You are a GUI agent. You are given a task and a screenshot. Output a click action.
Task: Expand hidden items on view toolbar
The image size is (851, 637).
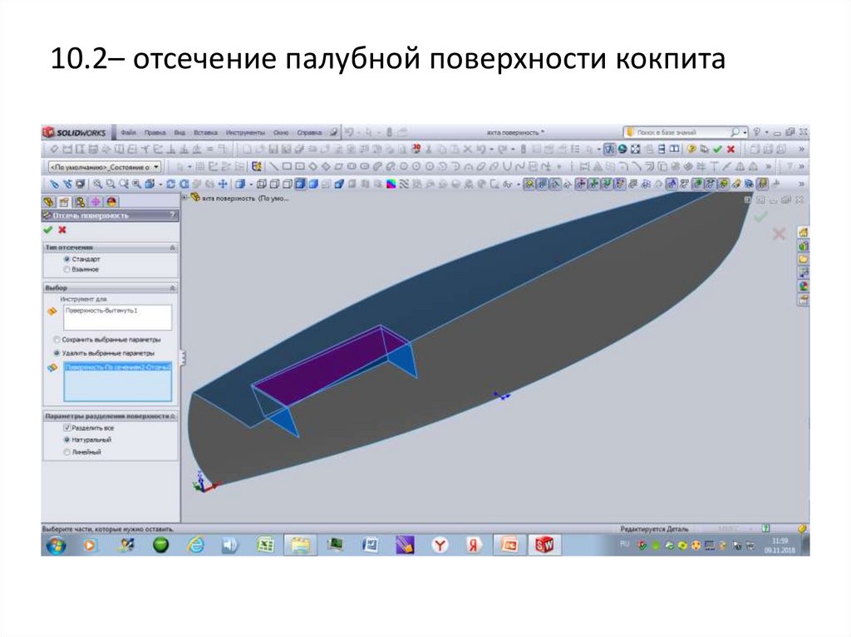pyautogui.click(x=801, y=184)
